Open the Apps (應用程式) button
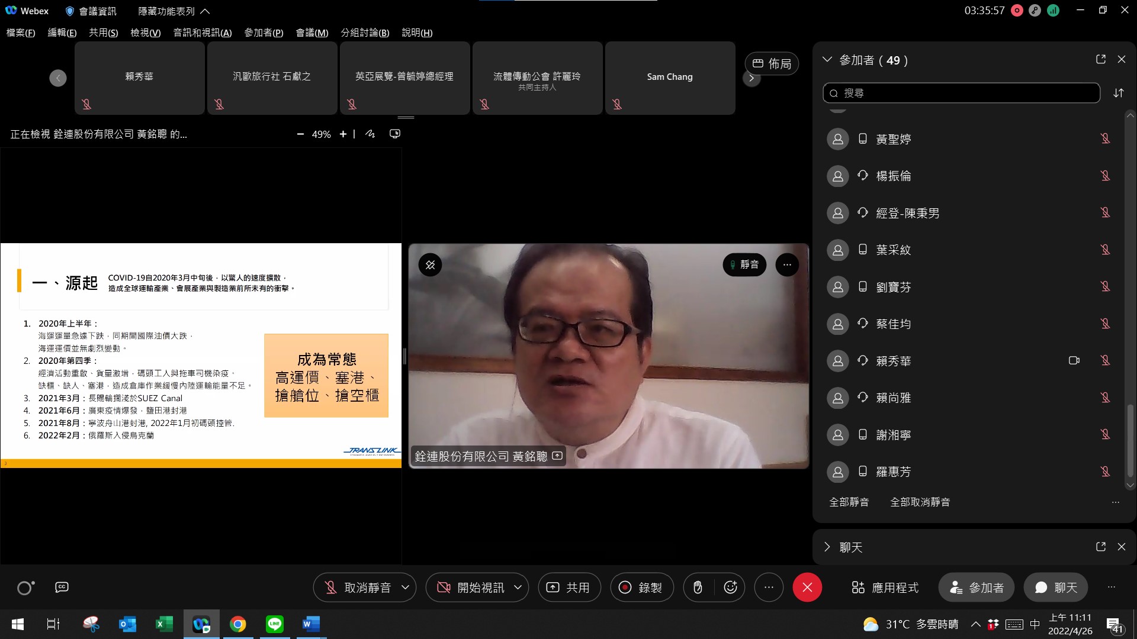Viewport: 1137px width, 639px height. [885, 588]
